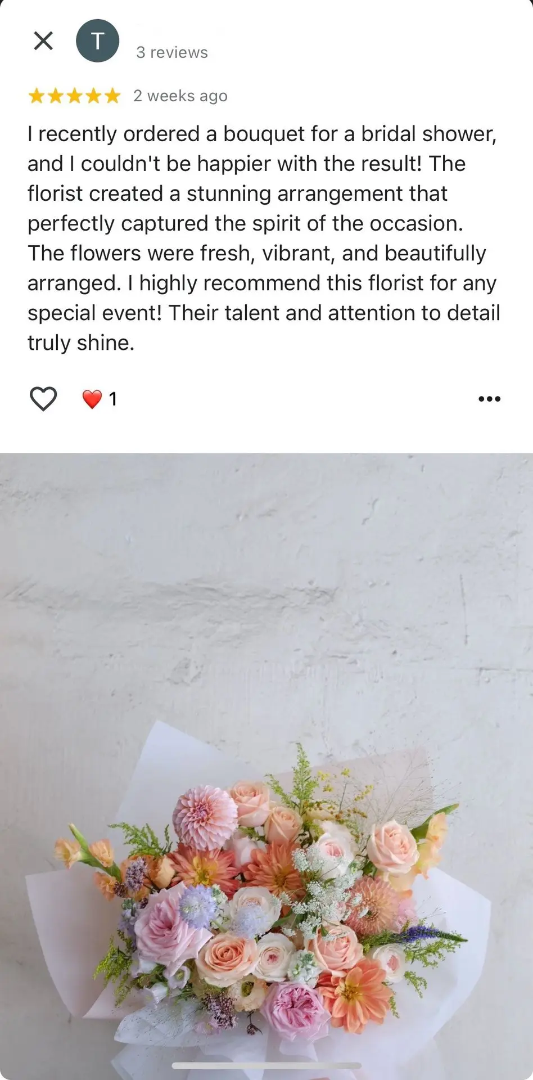Open the three-dot more options menu
The image size is (533, 1080).
489,399
